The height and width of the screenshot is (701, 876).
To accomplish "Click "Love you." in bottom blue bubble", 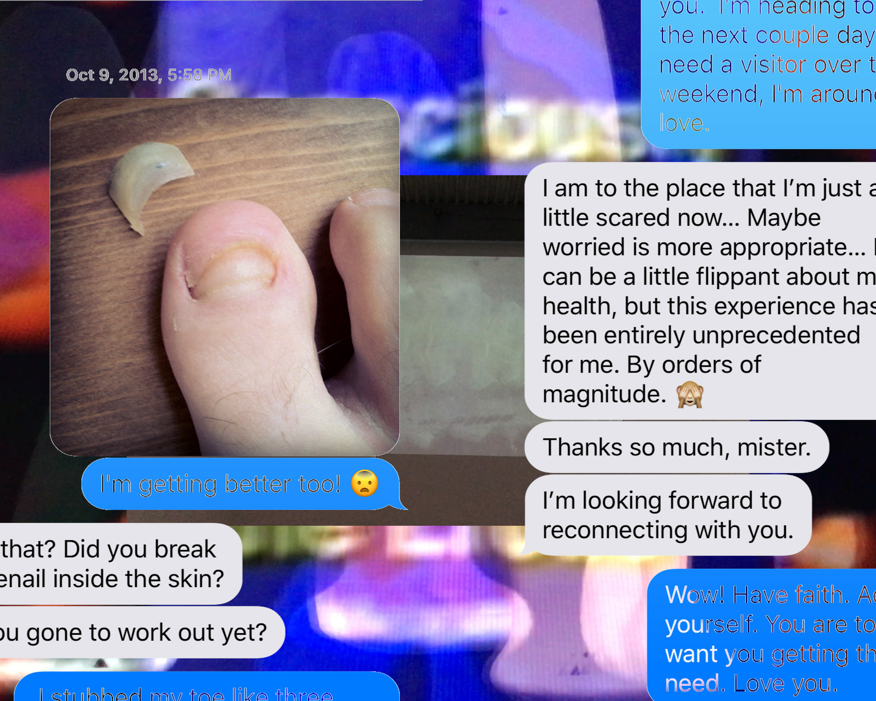I will 786,683.
